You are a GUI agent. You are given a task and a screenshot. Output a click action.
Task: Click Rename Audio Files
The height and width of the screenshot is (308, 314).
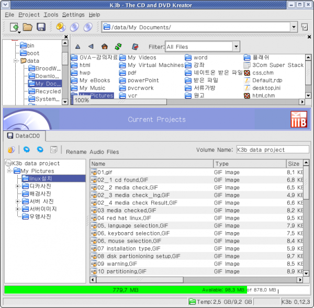[93, 152]
